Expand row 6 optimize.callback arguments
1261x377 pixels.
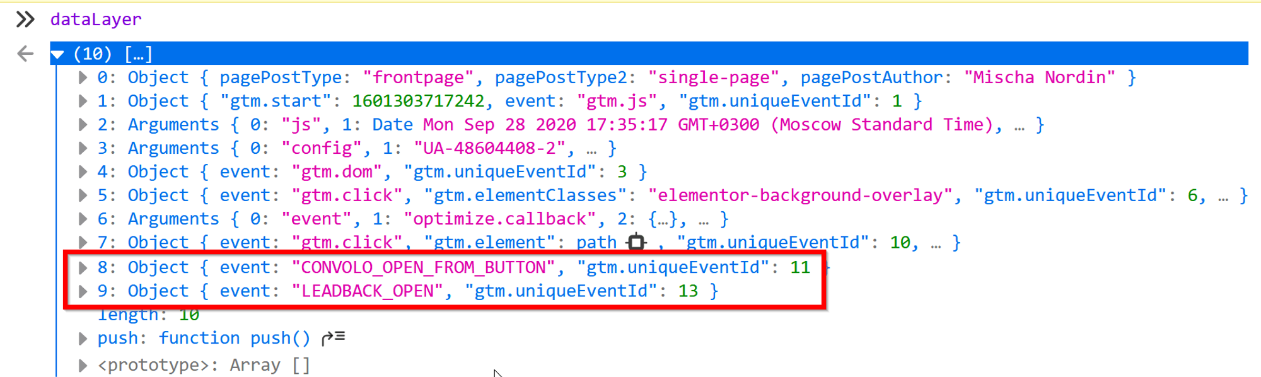[83, 219]
